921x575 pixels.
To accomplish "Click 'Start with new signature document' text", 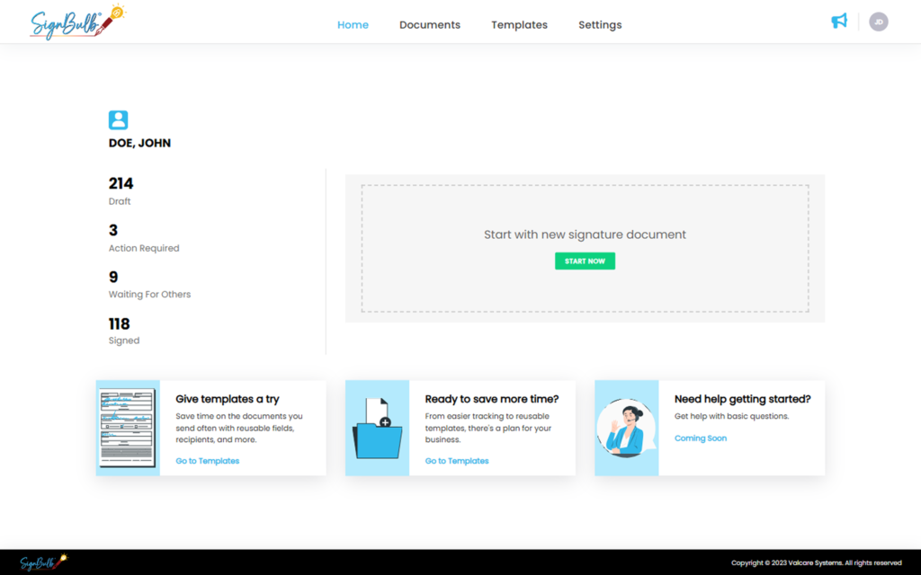I will tap(585, 234).
